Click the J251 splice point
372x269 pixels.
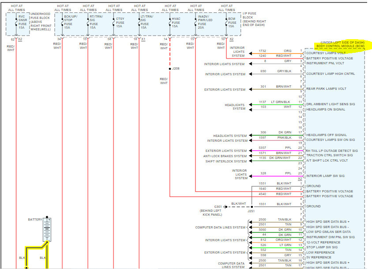point(252,207)
